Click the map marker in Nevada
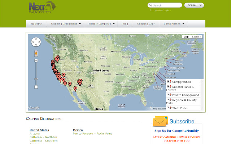Image resolution: width=231 pixels, height=144 pixels. [x=64, y=75]
